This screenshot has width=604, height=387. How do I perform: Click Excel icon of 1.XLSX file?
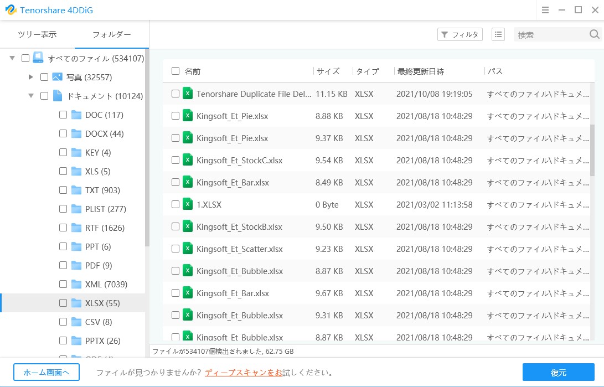188,204
